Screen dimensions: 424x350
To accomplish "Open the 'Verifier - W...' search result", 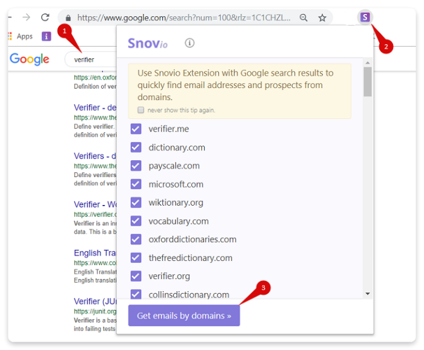I will (95, 204).
